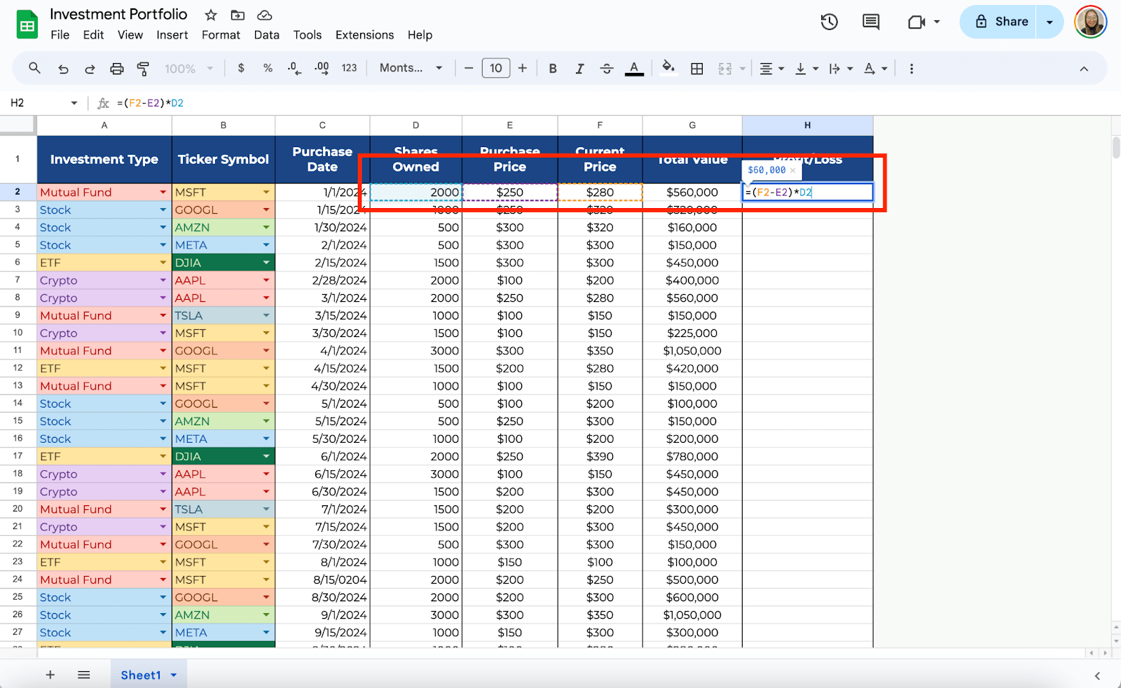This screenshot has width=1121, height=688.
Task: Toggle italic formatting
Action: pos(579,69)
